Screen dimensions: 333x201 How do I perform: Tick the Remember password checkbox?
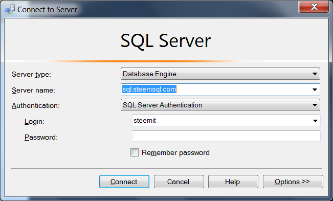135,152
